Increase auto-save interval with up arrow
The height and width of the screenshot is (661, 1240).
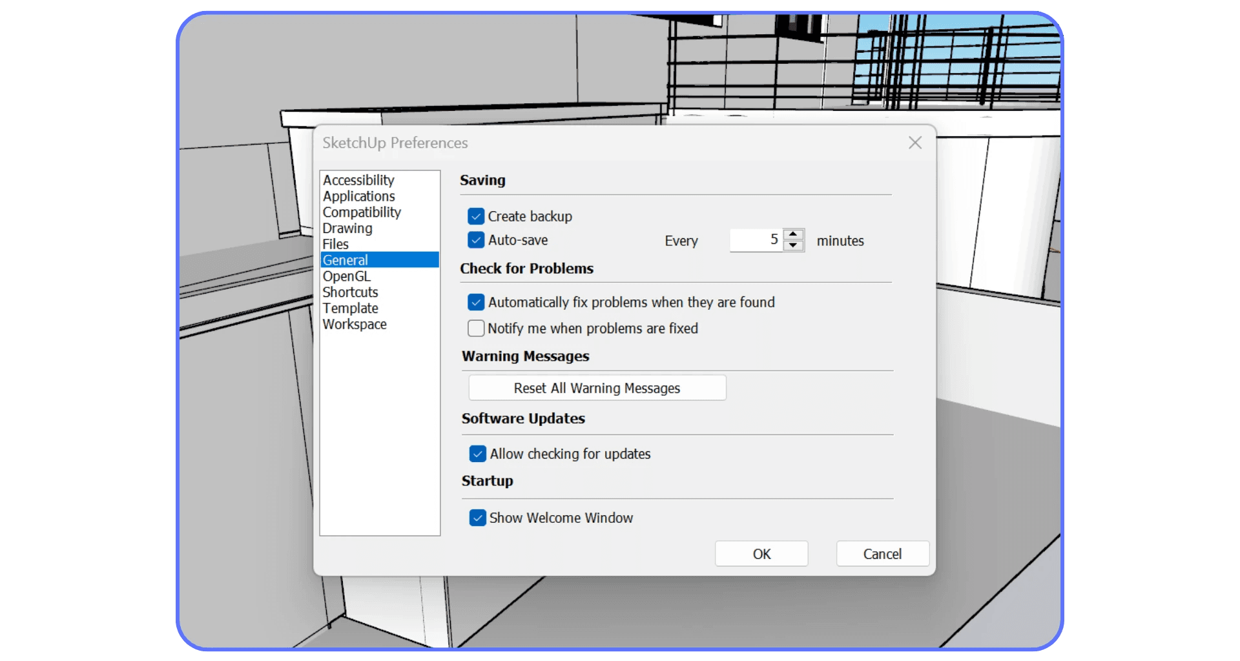793,234
